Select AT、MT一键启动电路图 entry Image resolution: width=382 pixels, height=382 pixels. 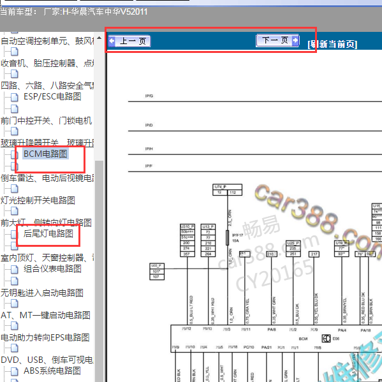(45, 315)
